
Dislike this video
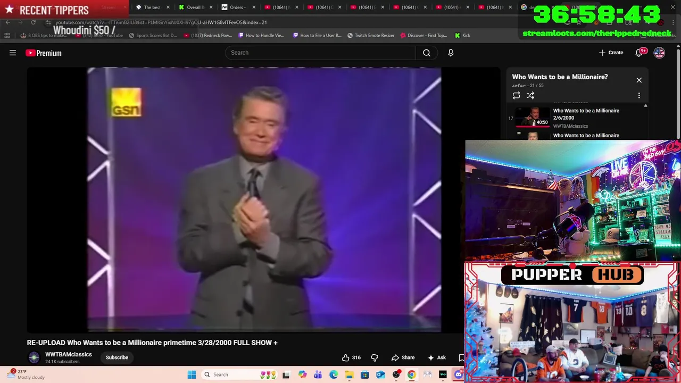(x=375, y=357)
